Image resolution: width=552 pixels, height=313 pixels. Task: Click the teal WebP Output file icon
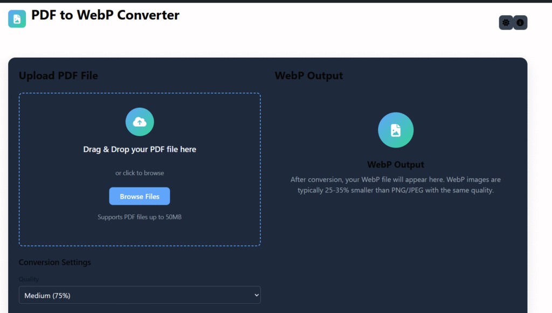click(395, 130)
